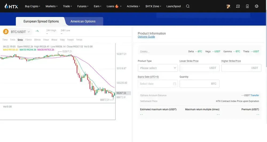Click the 24H Low label
Screen dimensions: 267x142
[x=65, y=30]
